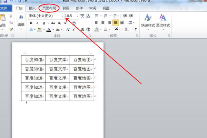The image size is (207, 138).
Task: Toggle Underline formatting
Action: pyautogui.click(x=44, y=23)
